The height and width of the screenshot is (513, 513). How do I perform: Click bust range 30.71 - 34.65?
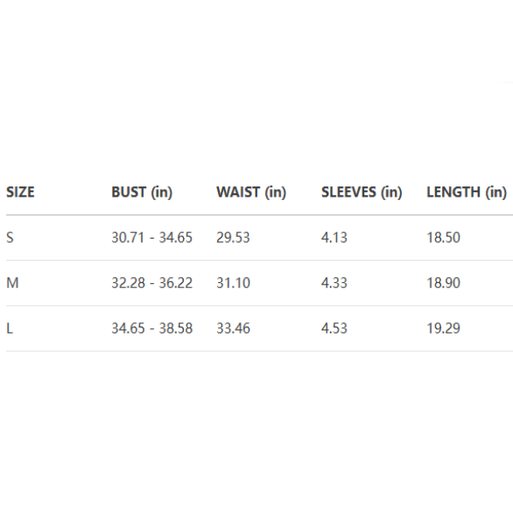tap(152, 238)
